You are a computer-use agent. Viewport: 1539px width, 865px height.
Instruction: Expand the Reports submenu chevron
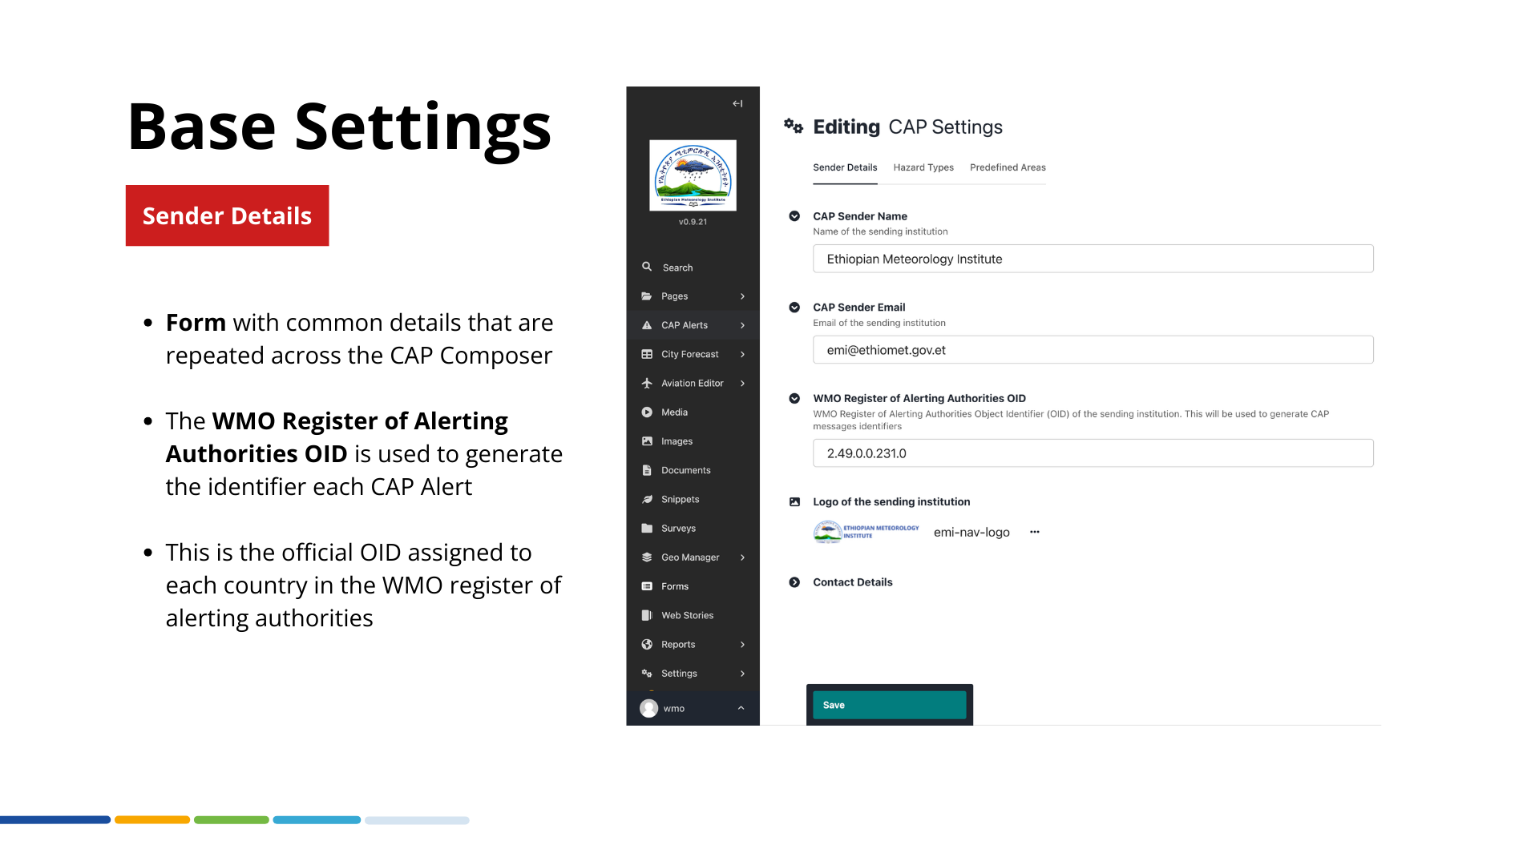point(743,645)
